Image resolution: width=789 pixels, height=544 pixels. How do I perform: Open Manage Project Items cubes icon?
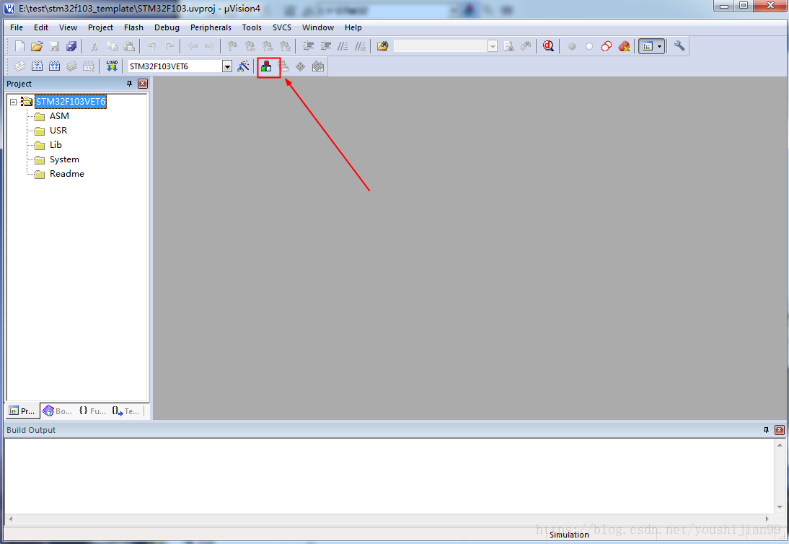coord(266,66)
